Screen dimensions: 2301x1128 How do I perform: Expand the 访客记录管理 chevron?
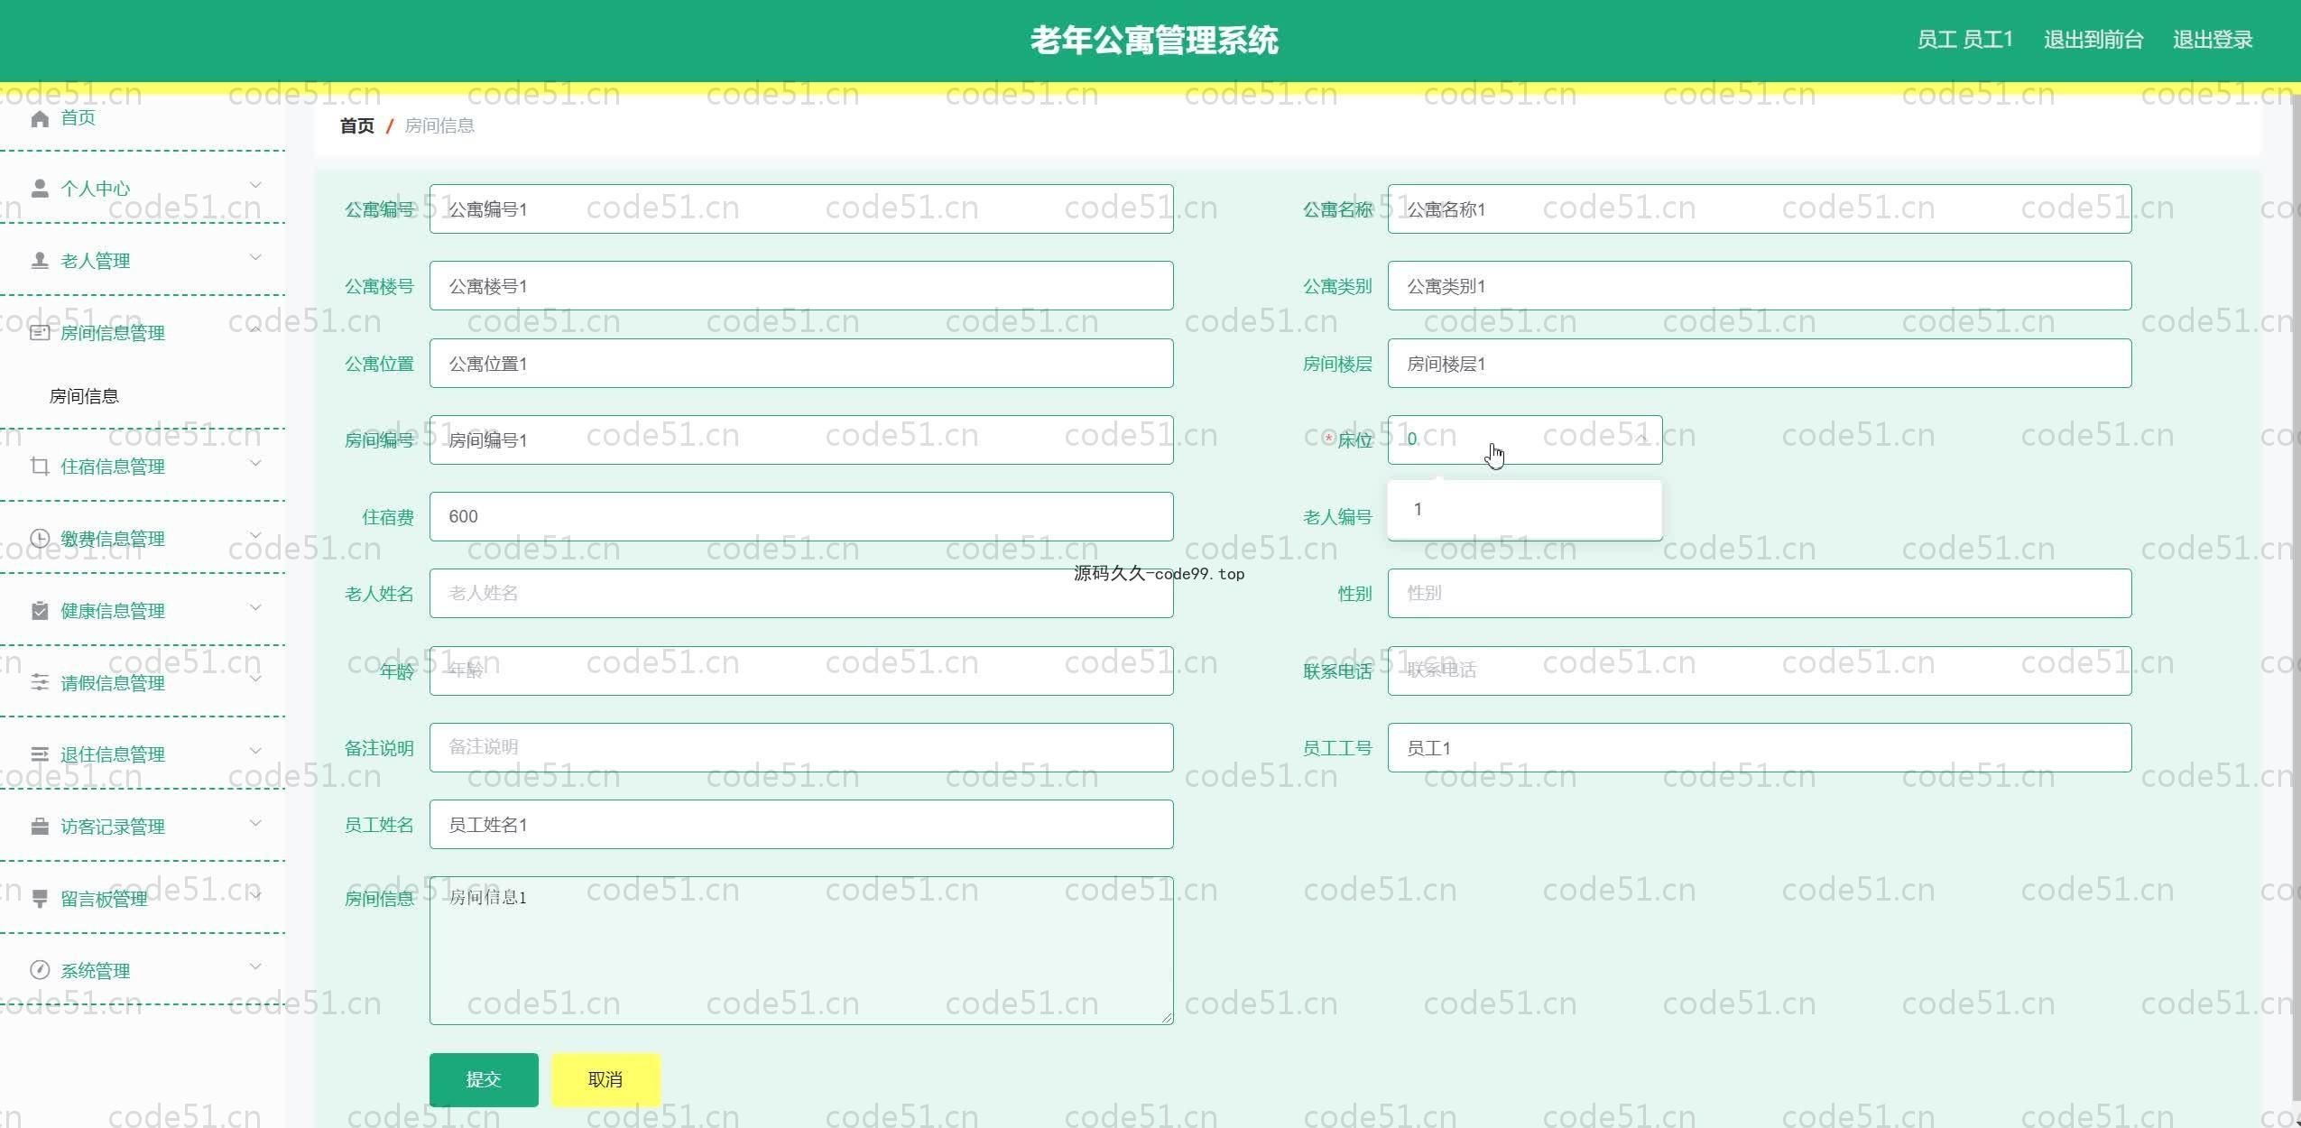coord(255,824)
